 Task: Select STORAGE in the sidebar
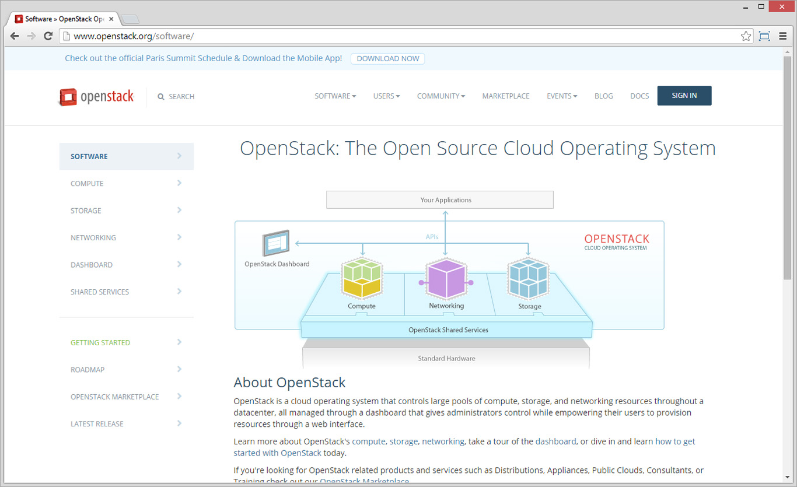click(x=127, y=211)
